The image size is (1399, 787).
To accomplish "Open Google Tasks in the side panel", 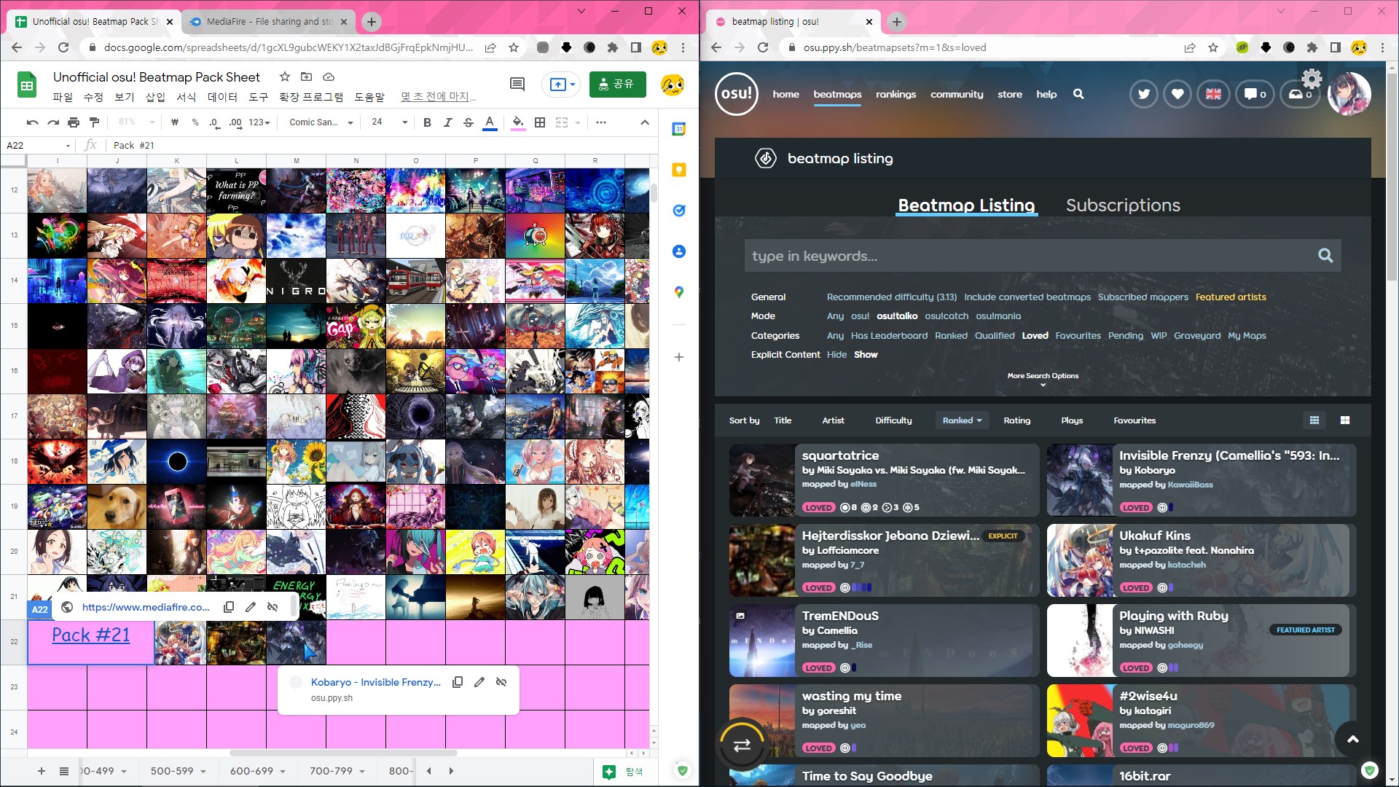I will point(679,211).
